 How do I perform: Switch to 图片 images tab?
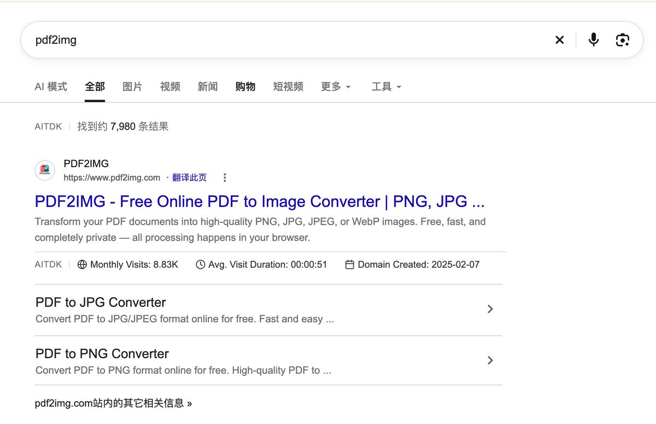coord(132,86)
